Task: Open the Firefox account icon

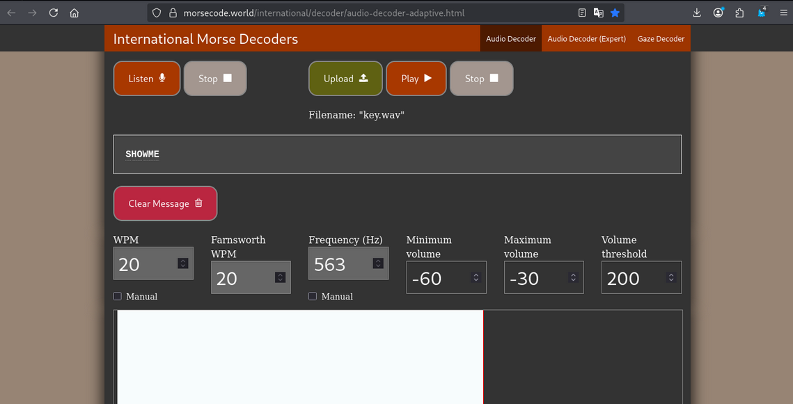Action: tap(718, 13)
